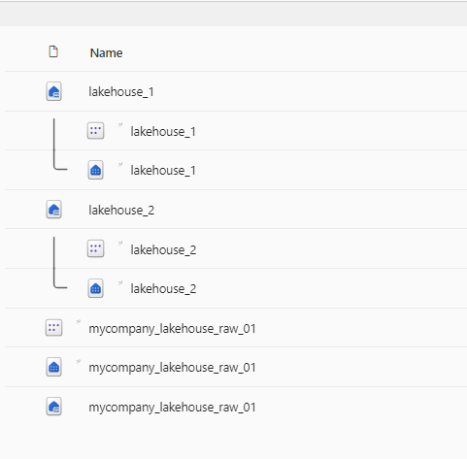Open the top-level lakehouse_1 name link
The image size is (467, 459).
121,92
